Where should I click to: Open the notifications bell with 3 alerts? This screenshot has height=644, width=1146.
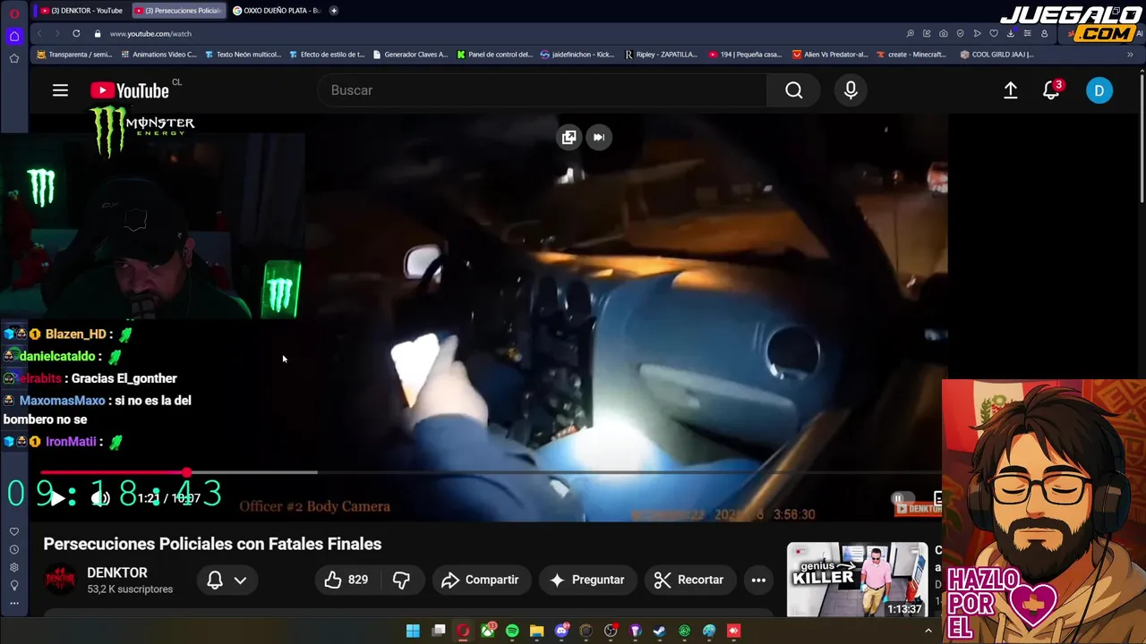pyautogui.click(x=1051, y=90)
